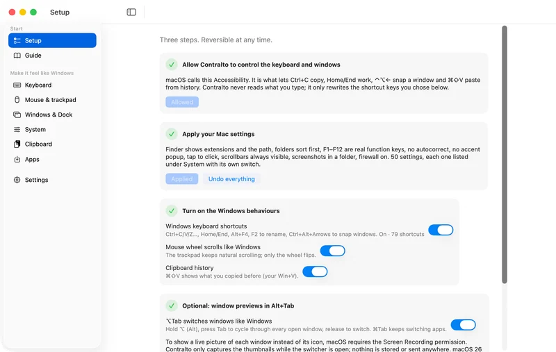Click the green checkmark beside Allow Contralto
Viewport: 556px width, 352px height.
click(172, 65)
